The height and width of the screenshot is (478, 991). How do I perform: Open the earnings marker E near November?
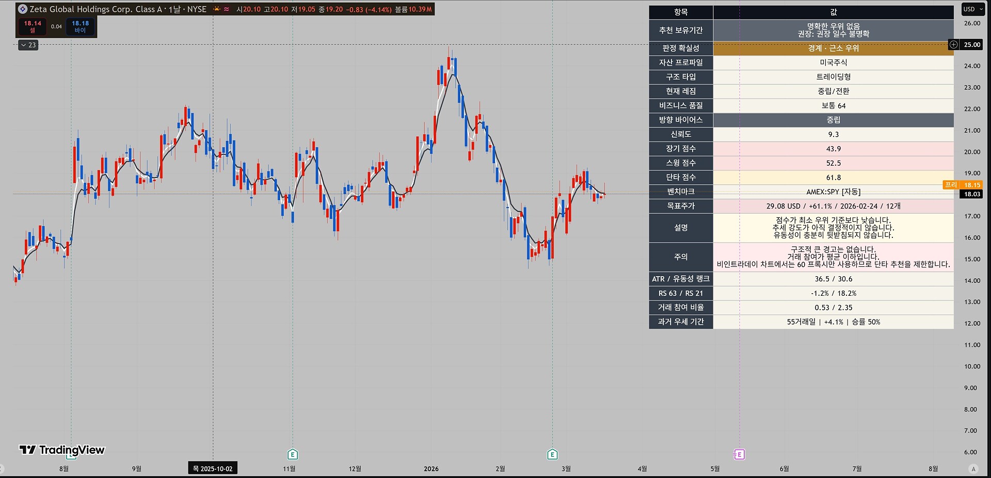(x=293, y=454)
